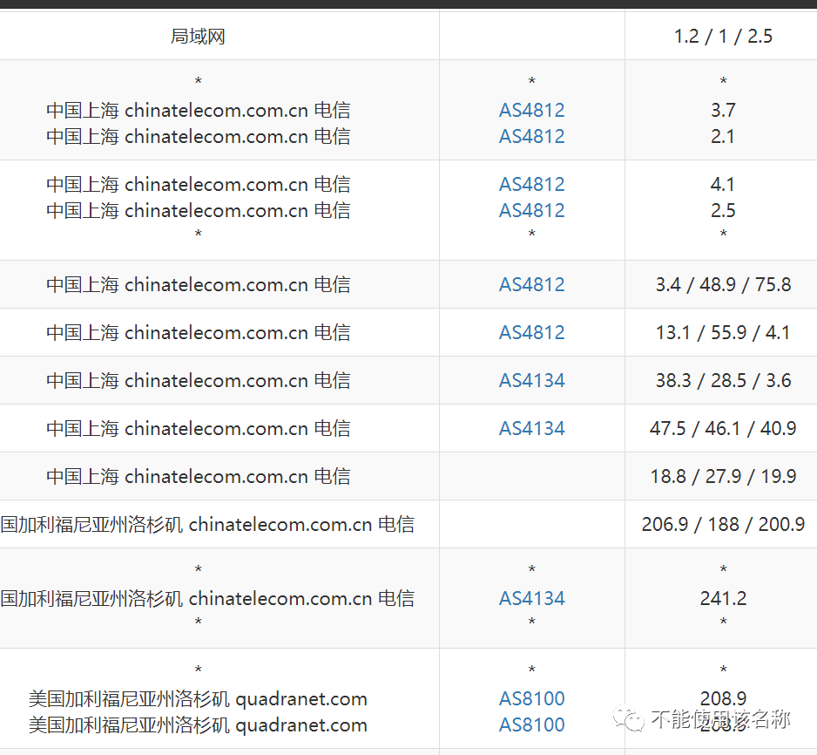Click the 2.1 latency value
This screenshot has width=817, height=755.
tap(723, 136)
